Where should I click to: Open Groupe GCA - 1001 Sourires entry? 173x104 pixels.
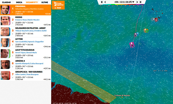(26, 75)
